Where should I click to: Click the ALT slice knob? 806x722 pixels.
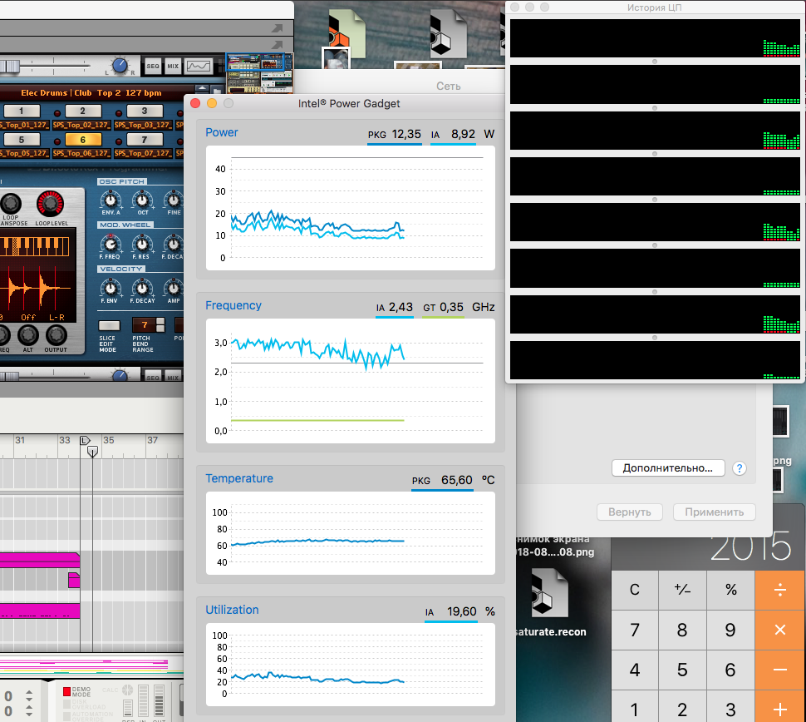pos(27,335)
